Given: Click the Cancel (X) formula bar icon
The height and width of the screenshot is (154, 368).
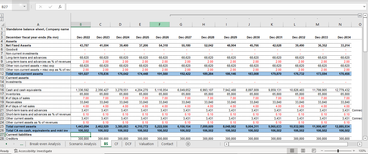Looking at the screenshot, I should tap(41, 6).
